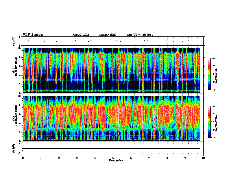Image resolution: width=229 pixels, height=177 pixels.
Task: Click the "-6" label on ch.1 color bar
Action: click(213, 58)
